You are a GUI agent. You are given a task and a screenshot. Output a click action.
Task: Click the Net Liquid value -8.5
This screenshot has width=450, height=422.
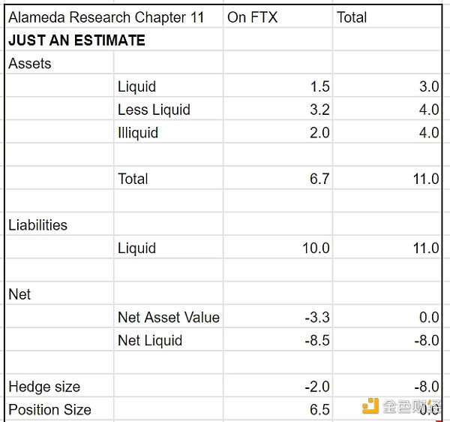click(x=317, y=341)
